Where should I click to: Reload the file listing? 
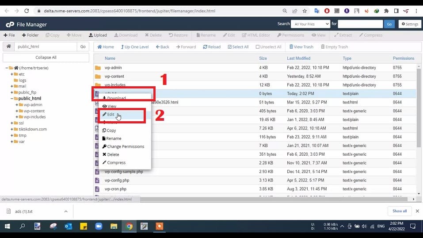coord(211,47)
